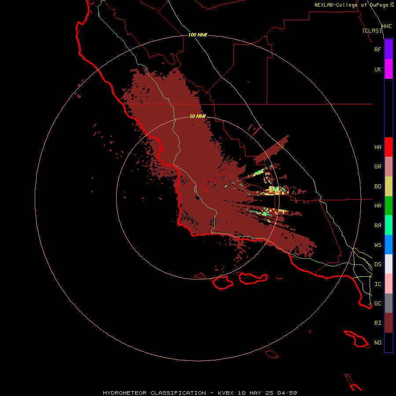The width and height of the screenshot is (396, 396).
Task: Click the RA mint legend swatch
Action: (389, 225)
